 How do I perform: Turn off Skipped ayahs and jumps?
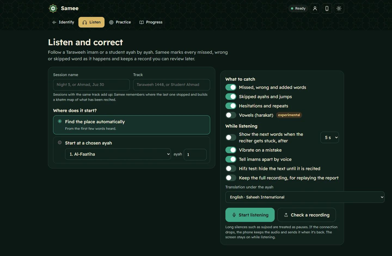coord(231,97)
